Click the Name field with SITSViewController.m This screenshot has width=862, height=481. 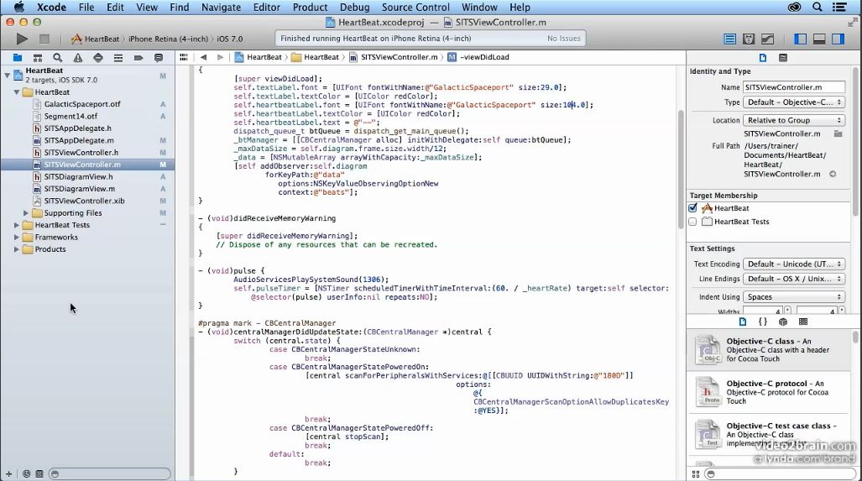792,86
